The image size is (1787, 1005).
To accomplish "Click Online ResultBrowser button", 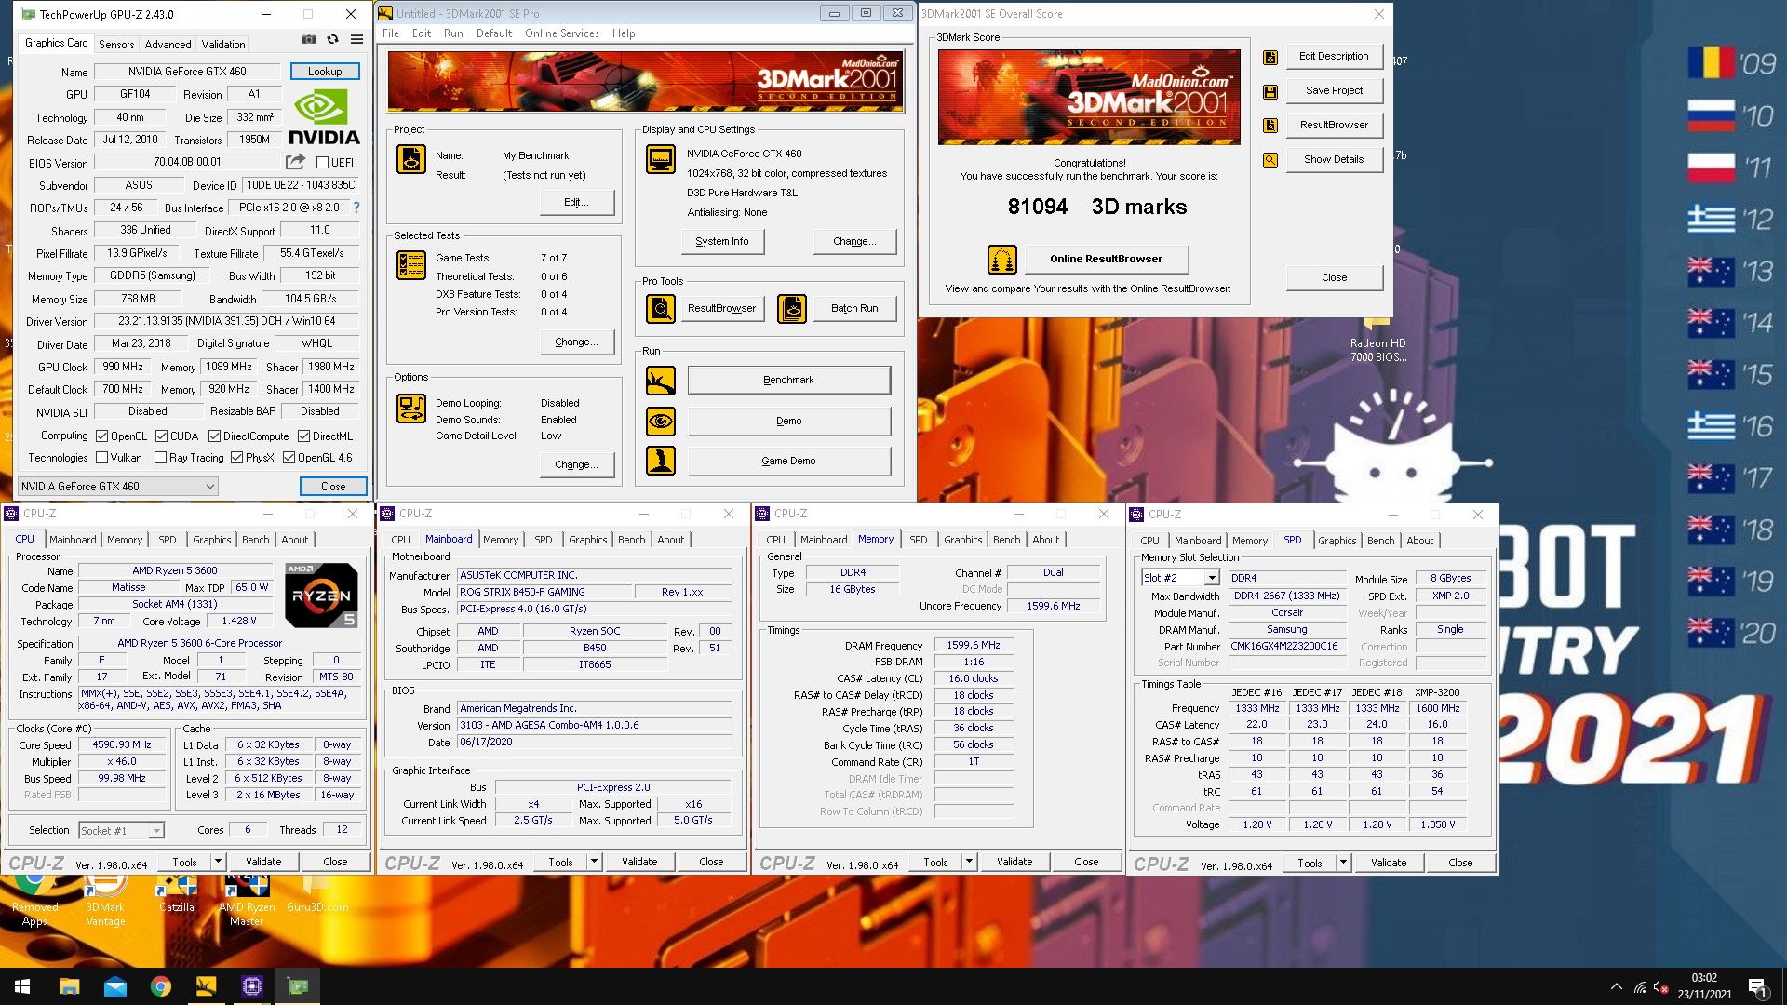I will pyautogui.click(x=1106, y=259).
